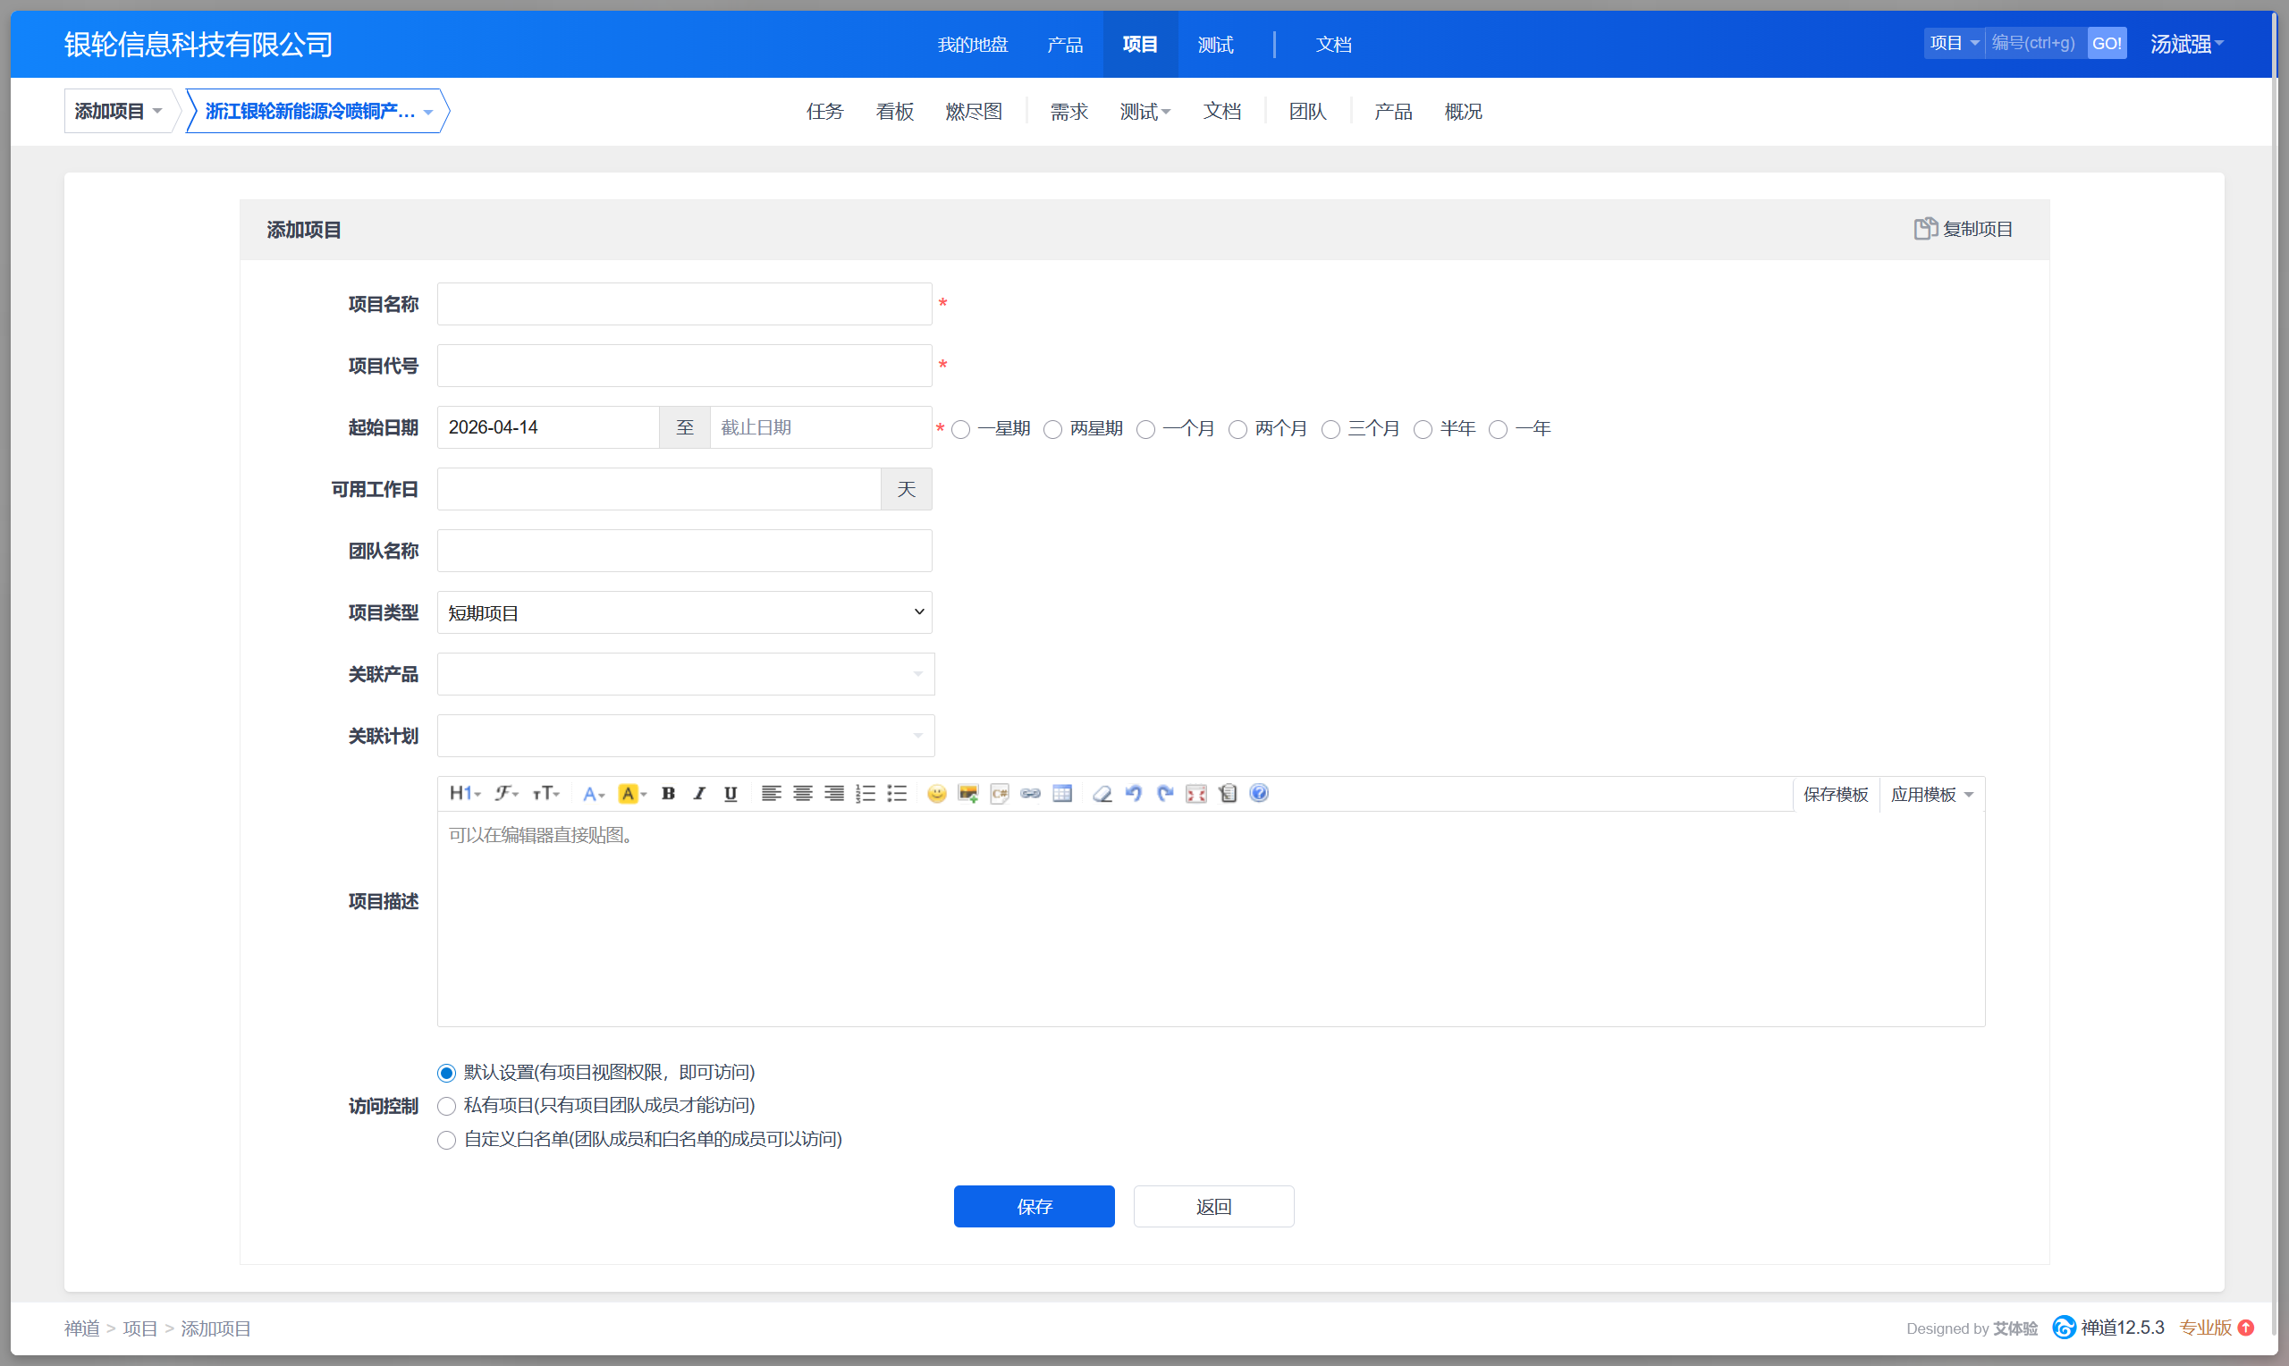Click the undo arrow icon
This screenshot has width=2289, height=1366.
tap(1133, 794)
